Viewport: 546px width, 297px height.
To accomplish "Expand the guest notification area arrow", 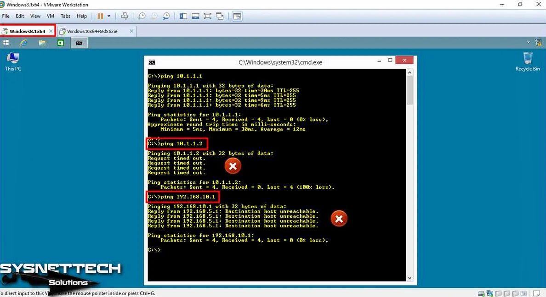I will 529,43.
